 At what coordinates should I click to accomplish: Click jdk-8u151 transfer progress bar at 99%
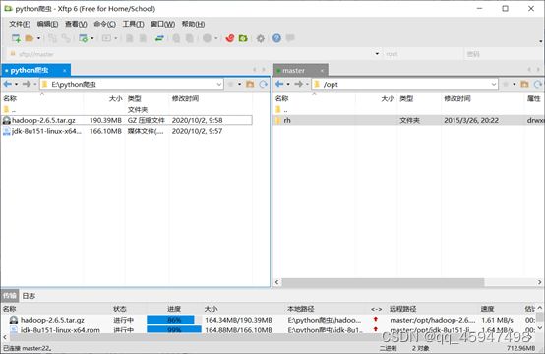174,330
